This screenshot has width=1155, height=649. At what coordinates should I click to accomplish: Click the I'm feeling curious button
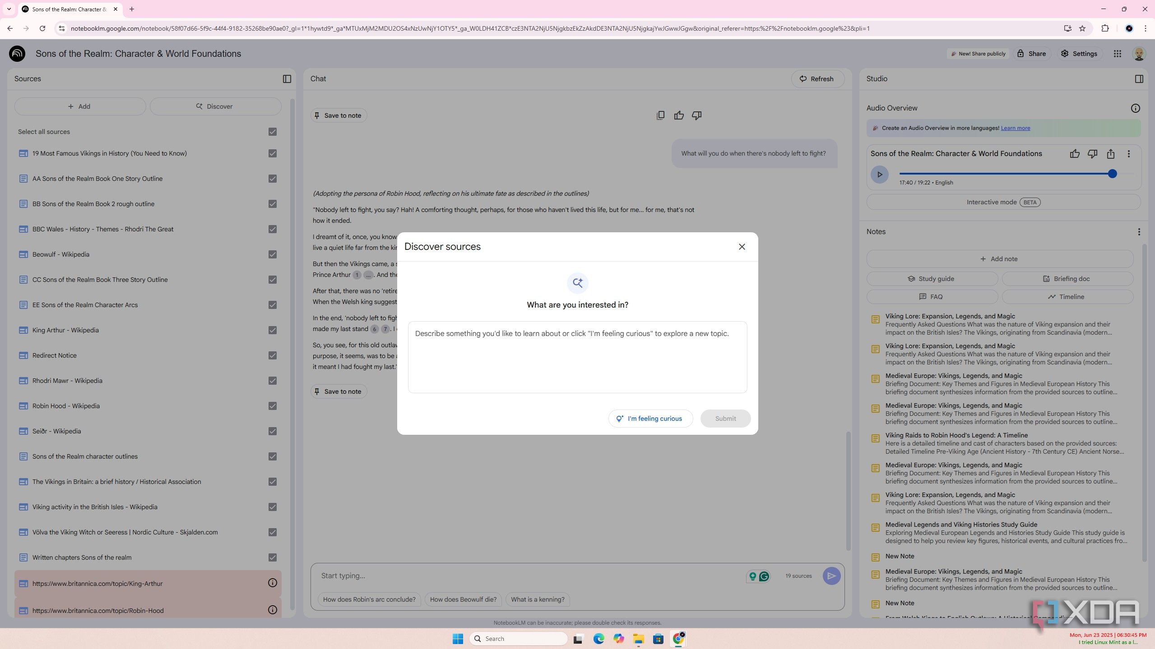coord(650,419)
